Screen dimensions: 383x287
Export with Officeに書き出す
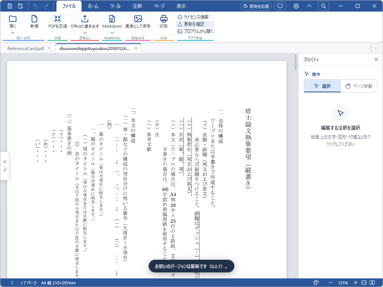[x=85, y=22]
